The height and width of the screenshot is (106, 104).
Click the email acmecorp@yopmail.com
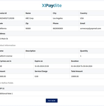pyautogui.click(x=90, y=28)
